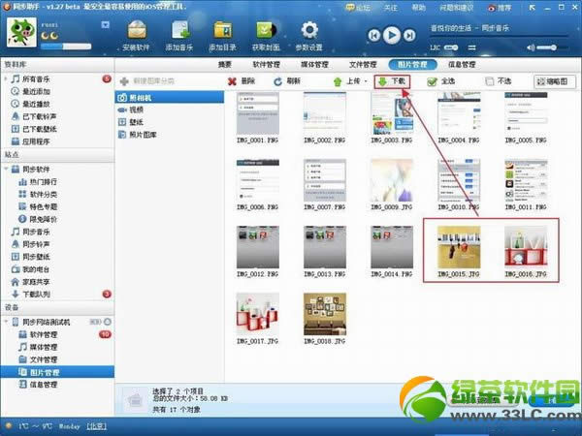This screenshot has height=436, width=582.
Task: Open the dropdown arrow beside 上传
Action: tap(366, 81)
